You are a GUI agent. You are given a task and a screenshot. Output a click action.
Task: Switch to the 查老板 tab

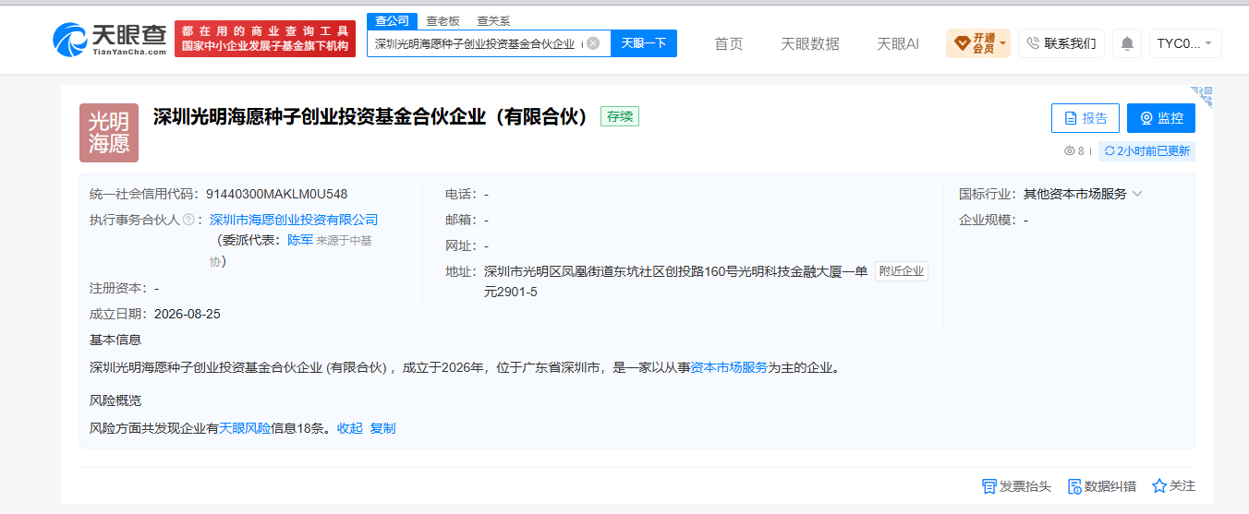click(443, 20)
